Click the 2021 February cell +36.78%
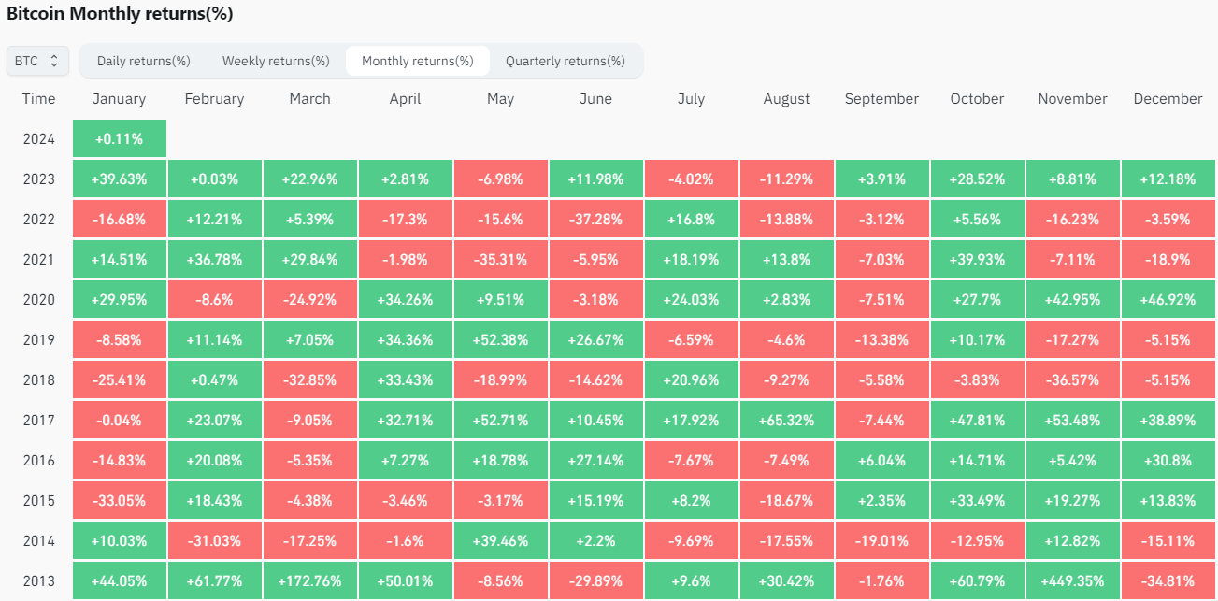The image size is (1218, 601). point(214,259)
